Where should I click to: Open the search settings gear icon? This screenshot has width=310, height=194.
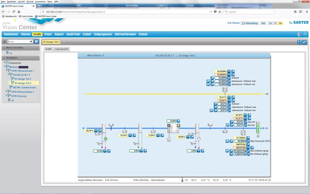coord(36,42)
